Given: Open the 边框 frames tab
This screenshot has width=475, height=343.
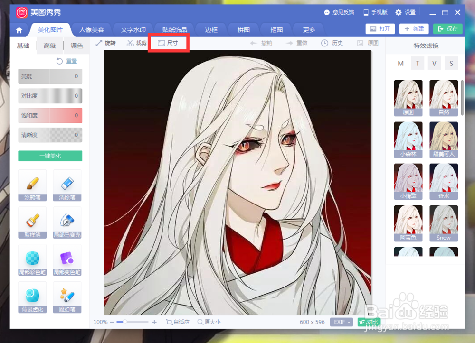Looking at the screenshot, I should click(x=211, y=29).
